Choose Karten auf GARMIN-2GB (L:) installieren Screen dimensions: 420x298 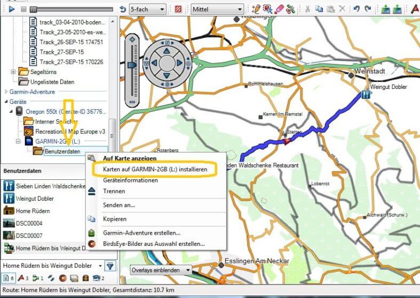155,169
